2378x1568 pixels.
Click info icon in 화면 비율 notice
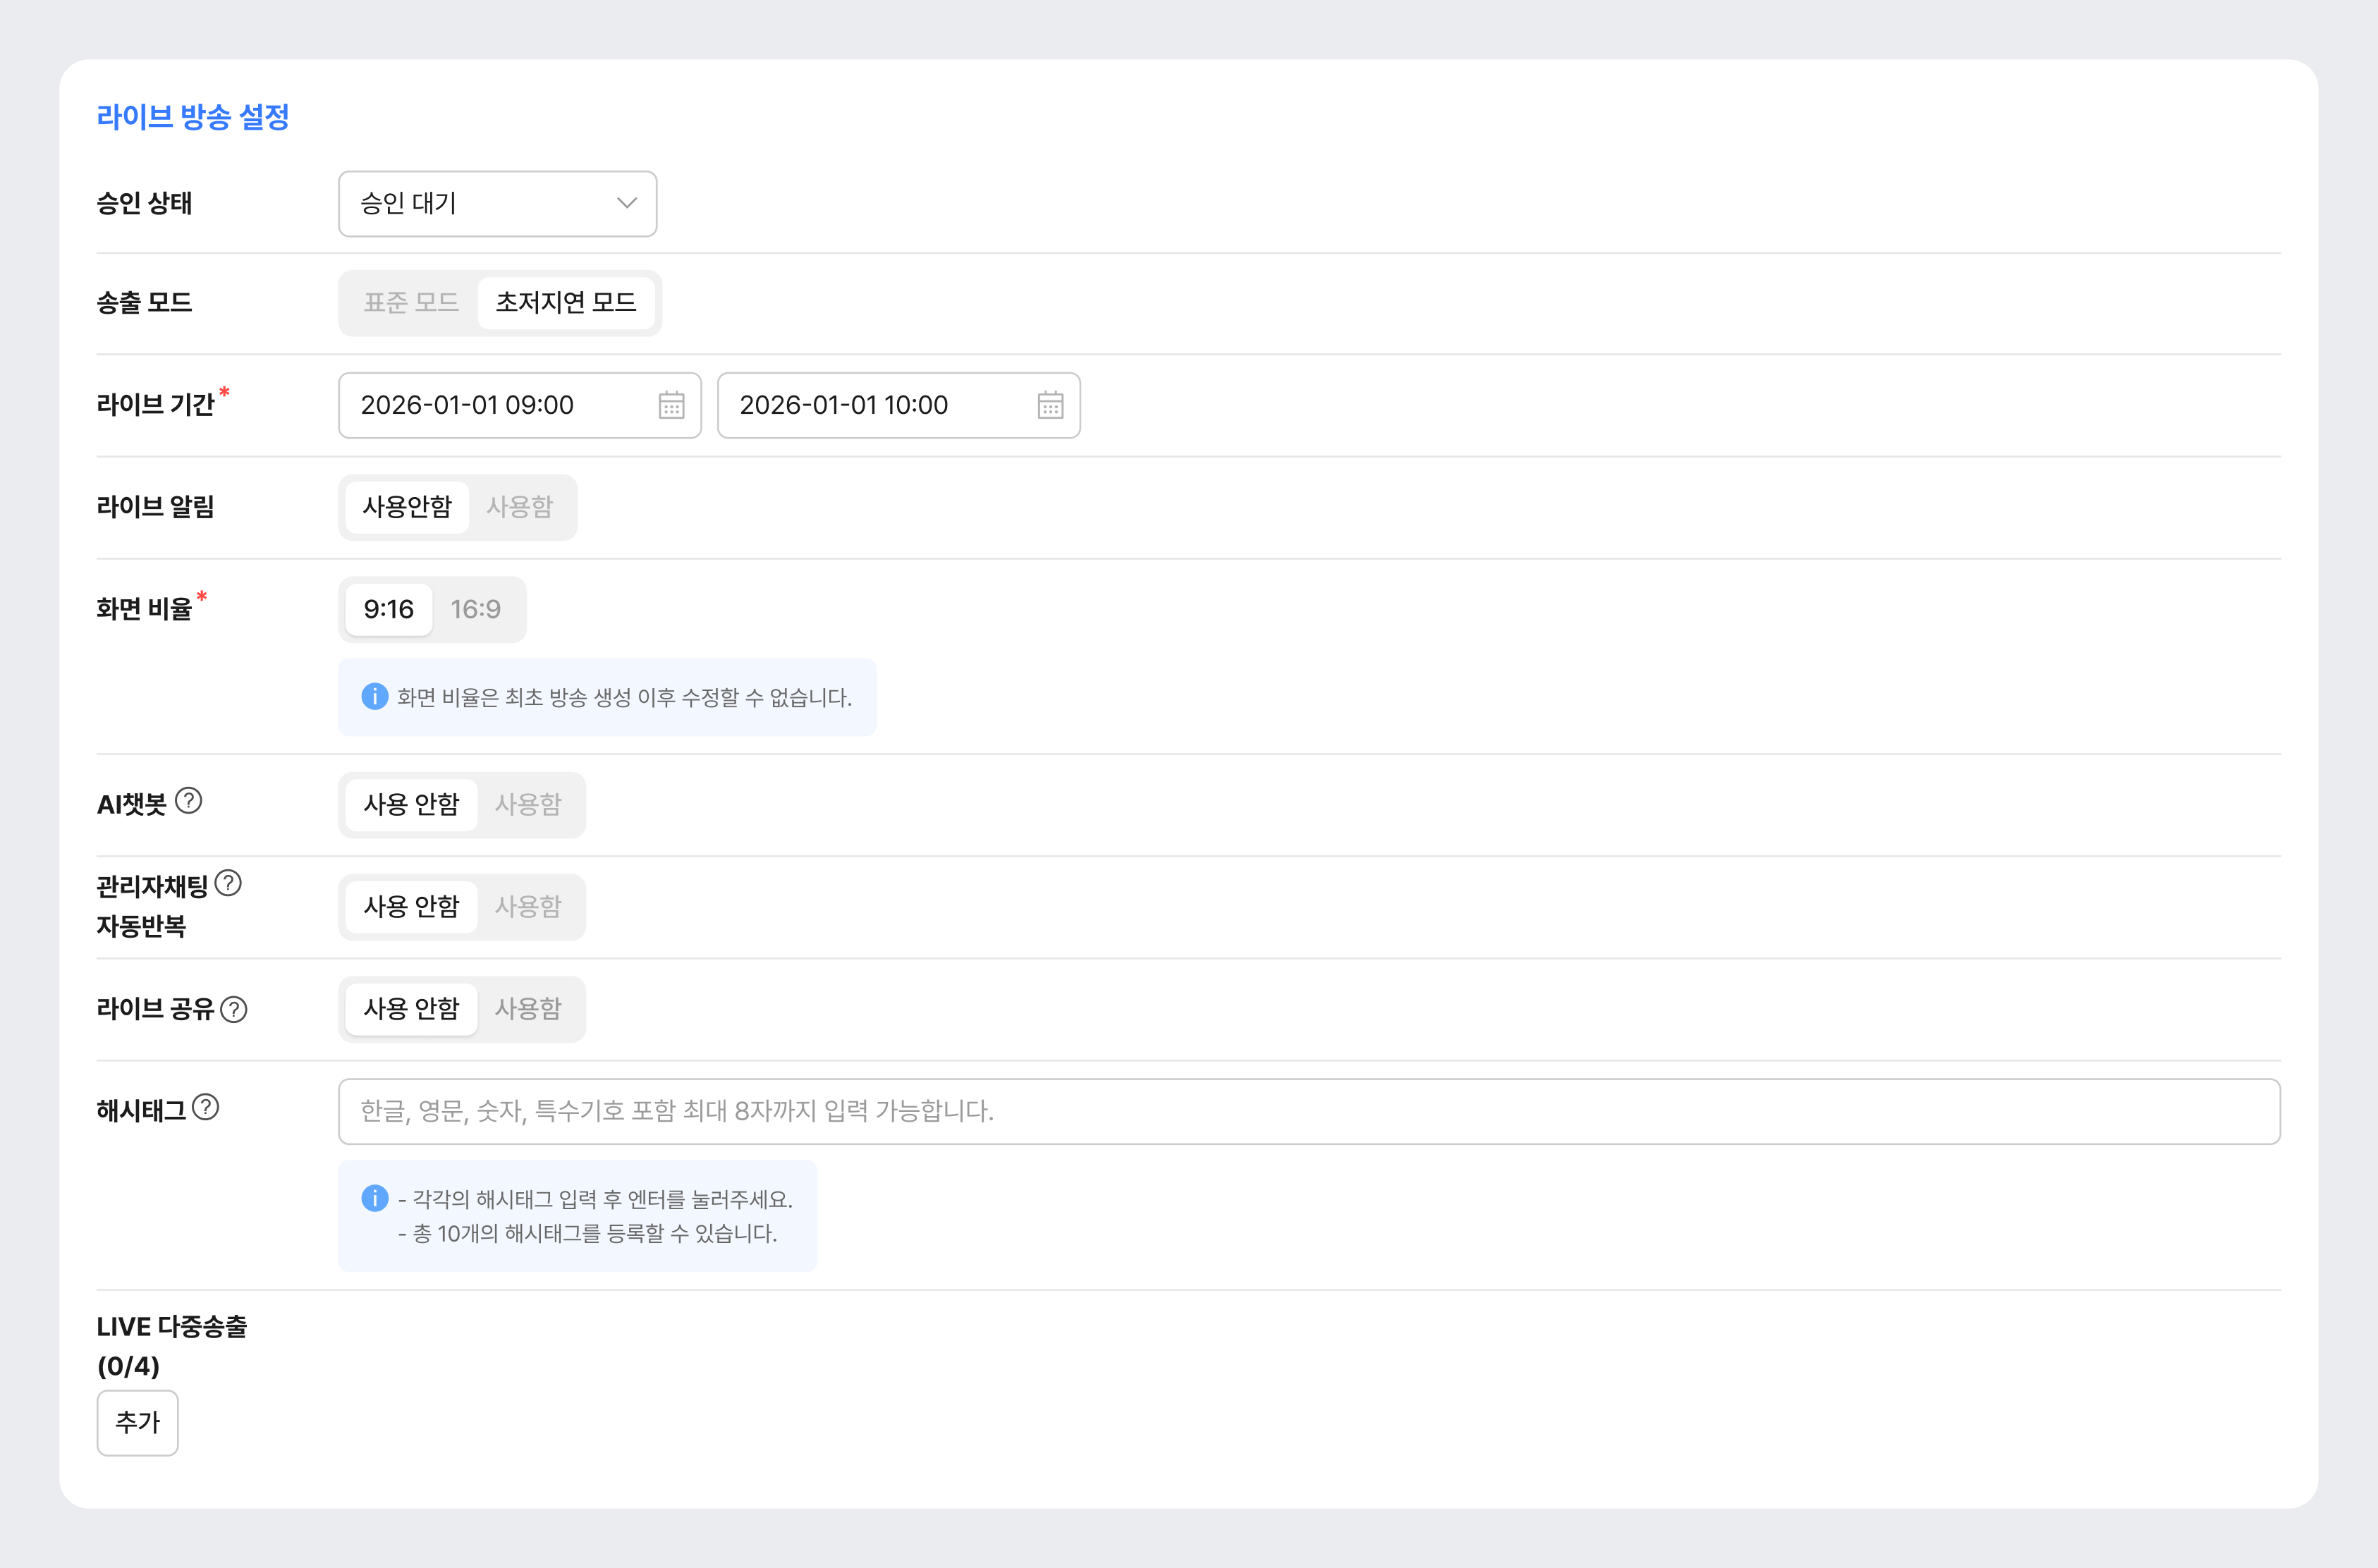[x=374, y=696]
